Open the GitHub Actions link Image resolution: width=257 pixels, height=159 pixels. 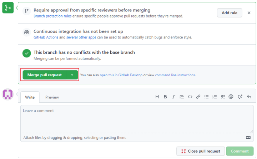(46, 37)
